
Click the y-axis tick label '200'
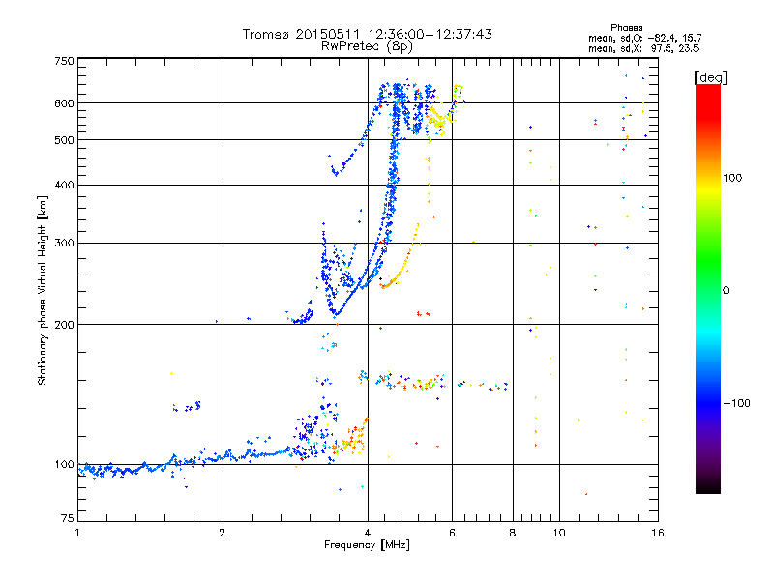tap(64, 325)
